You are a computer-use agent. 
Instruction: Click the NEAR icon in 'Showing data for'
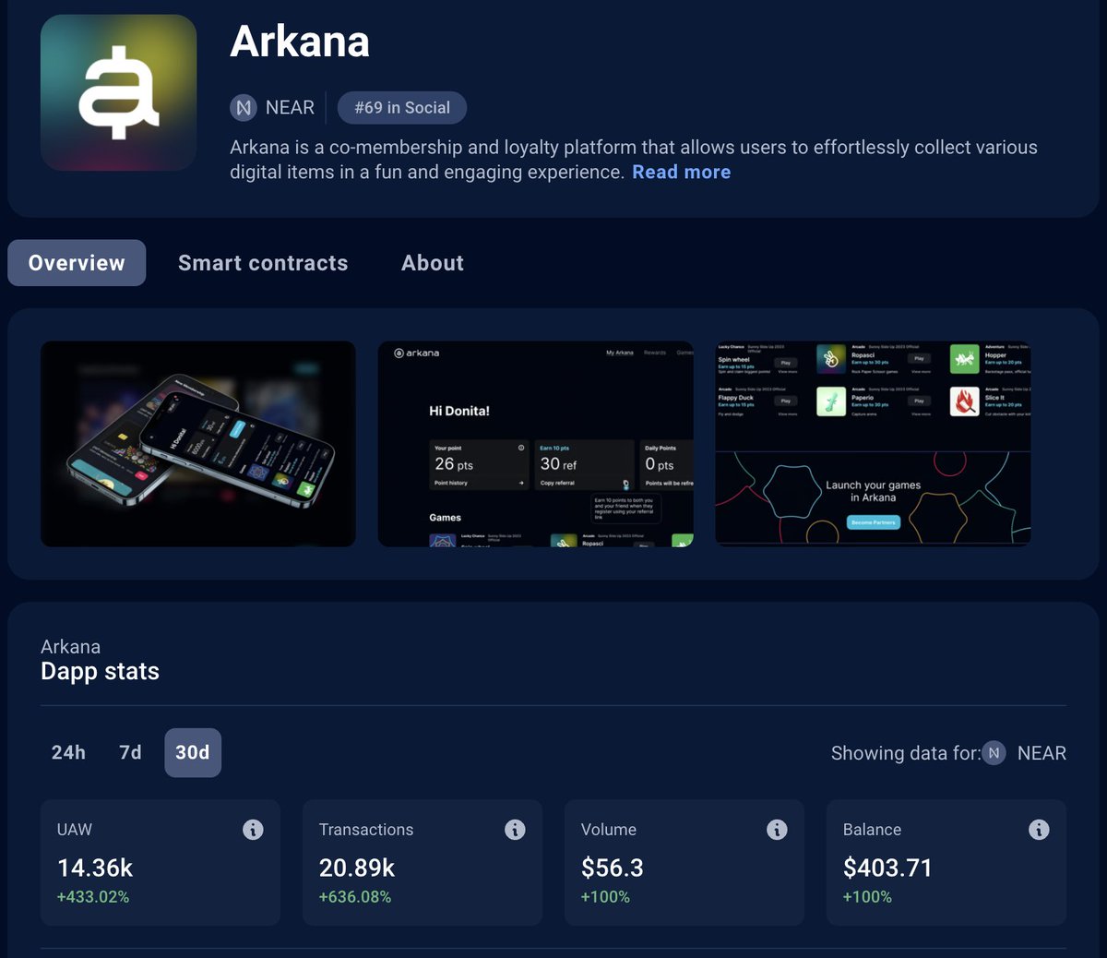coord(993,753)
